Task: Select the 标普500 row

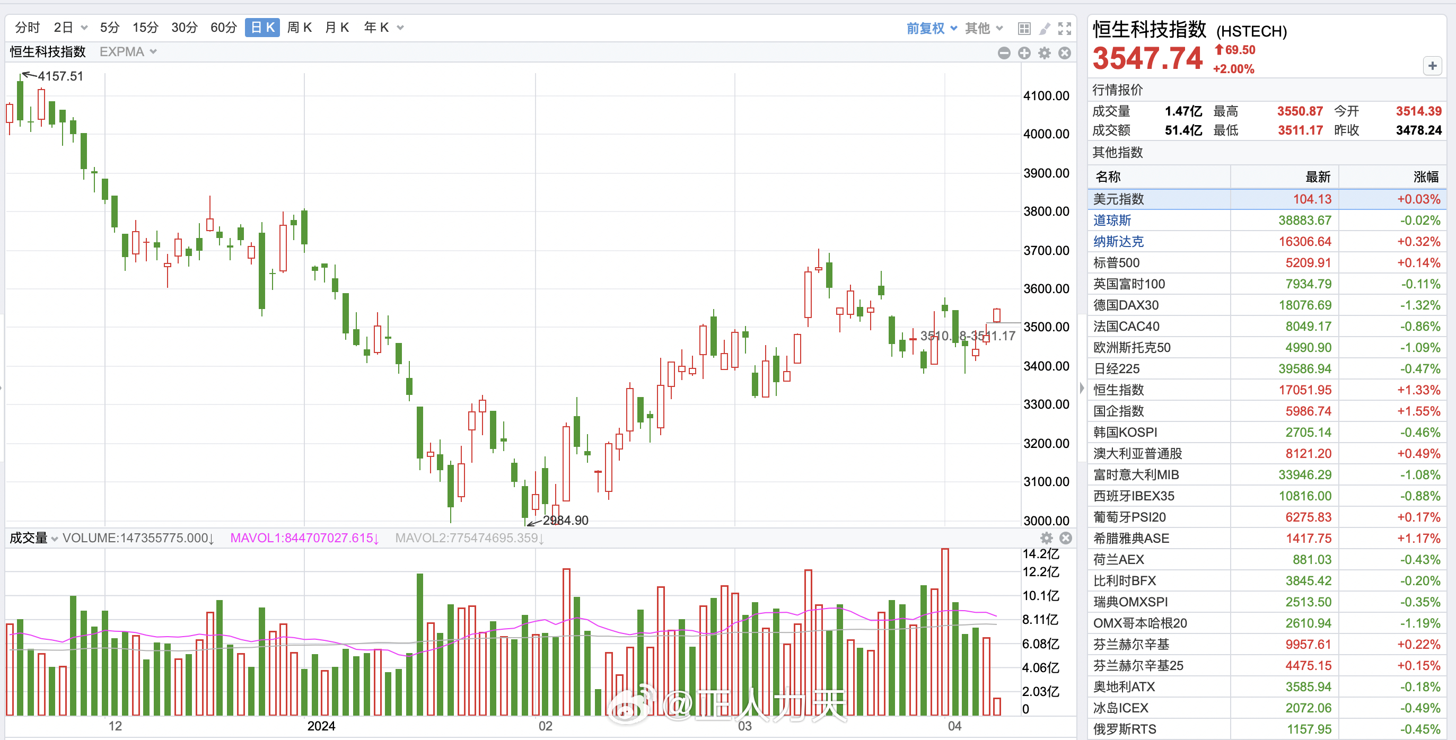Action: [x=1267, y=263]
